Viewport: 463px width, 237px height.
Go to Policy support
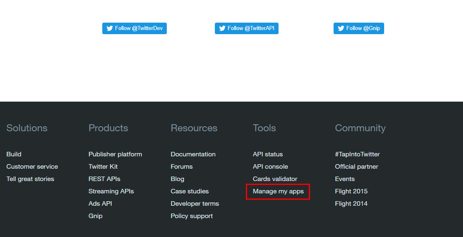tap(191, 216)
